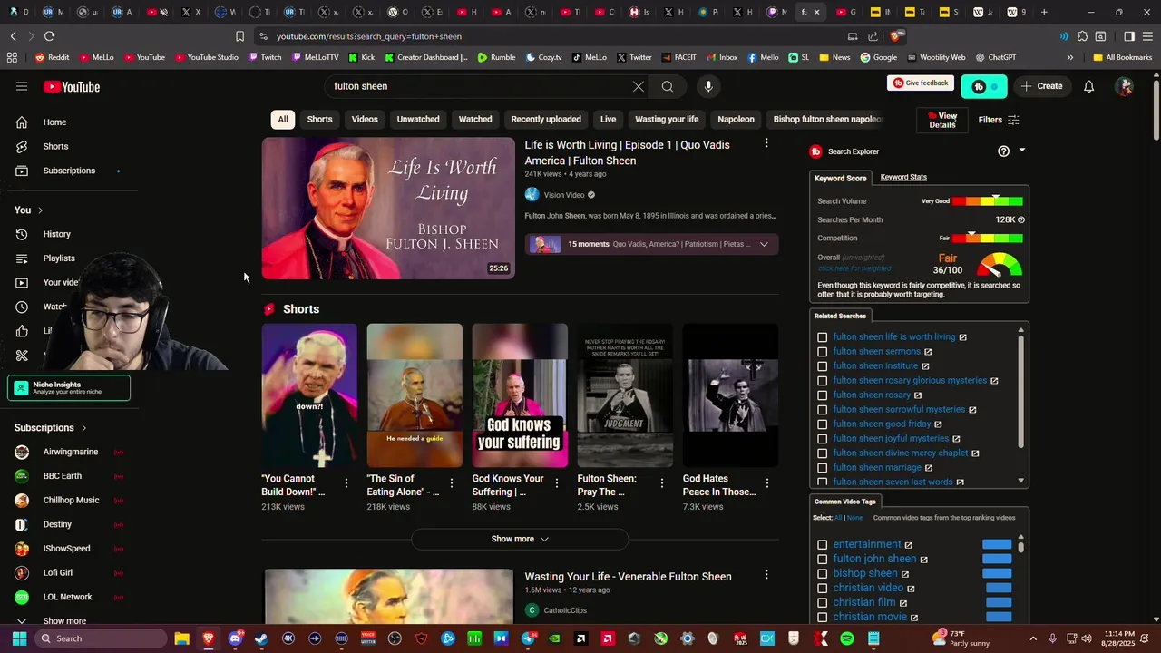The width and height of the screenshot is (1161, 653).
Task: Click the View Details button
Action: (942, 120)
